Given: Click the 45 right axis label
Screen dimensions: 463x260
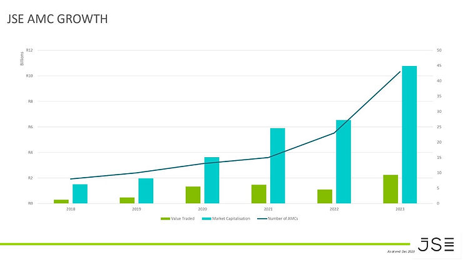Looking at the screenshot, I should point(439,65).
